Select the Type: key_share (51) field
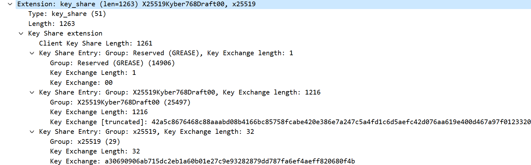 point(67,14)
